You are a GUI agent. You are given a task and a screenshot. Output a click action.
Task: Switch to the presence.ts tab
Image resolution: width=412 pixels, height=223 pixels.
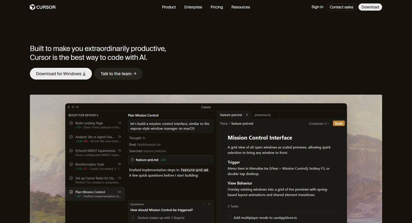click(x=263, y=115)
